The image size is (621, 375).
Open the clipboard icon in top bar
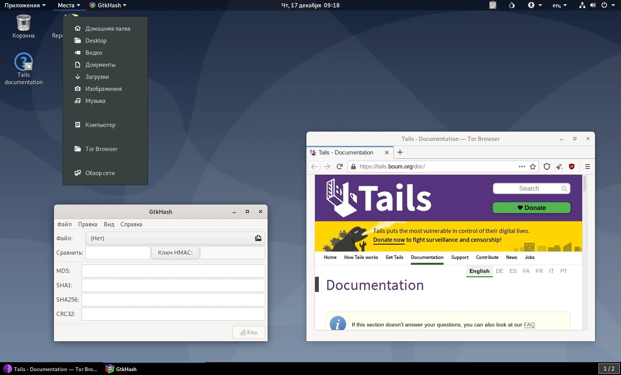[492, 5]
